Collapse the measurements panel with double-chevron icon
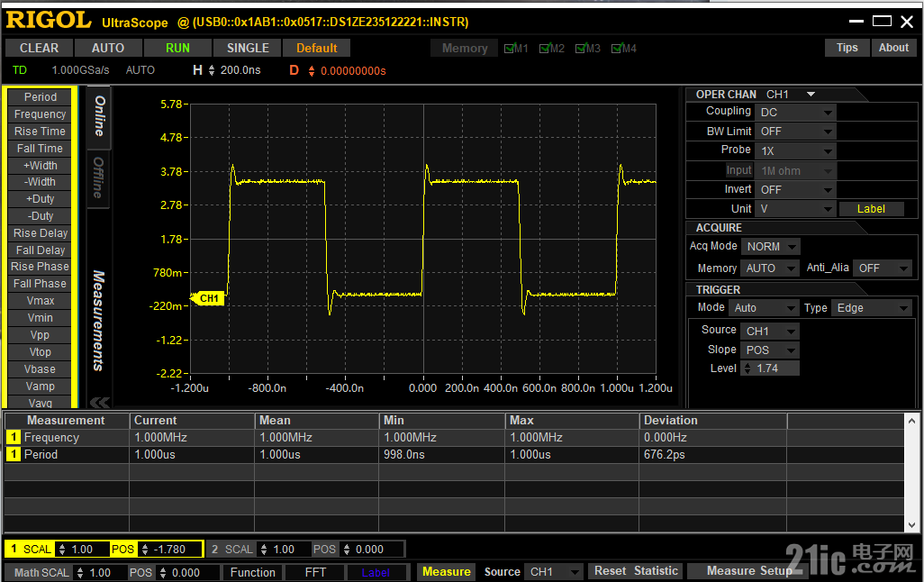The image size is (924, 582). point(100,402)
